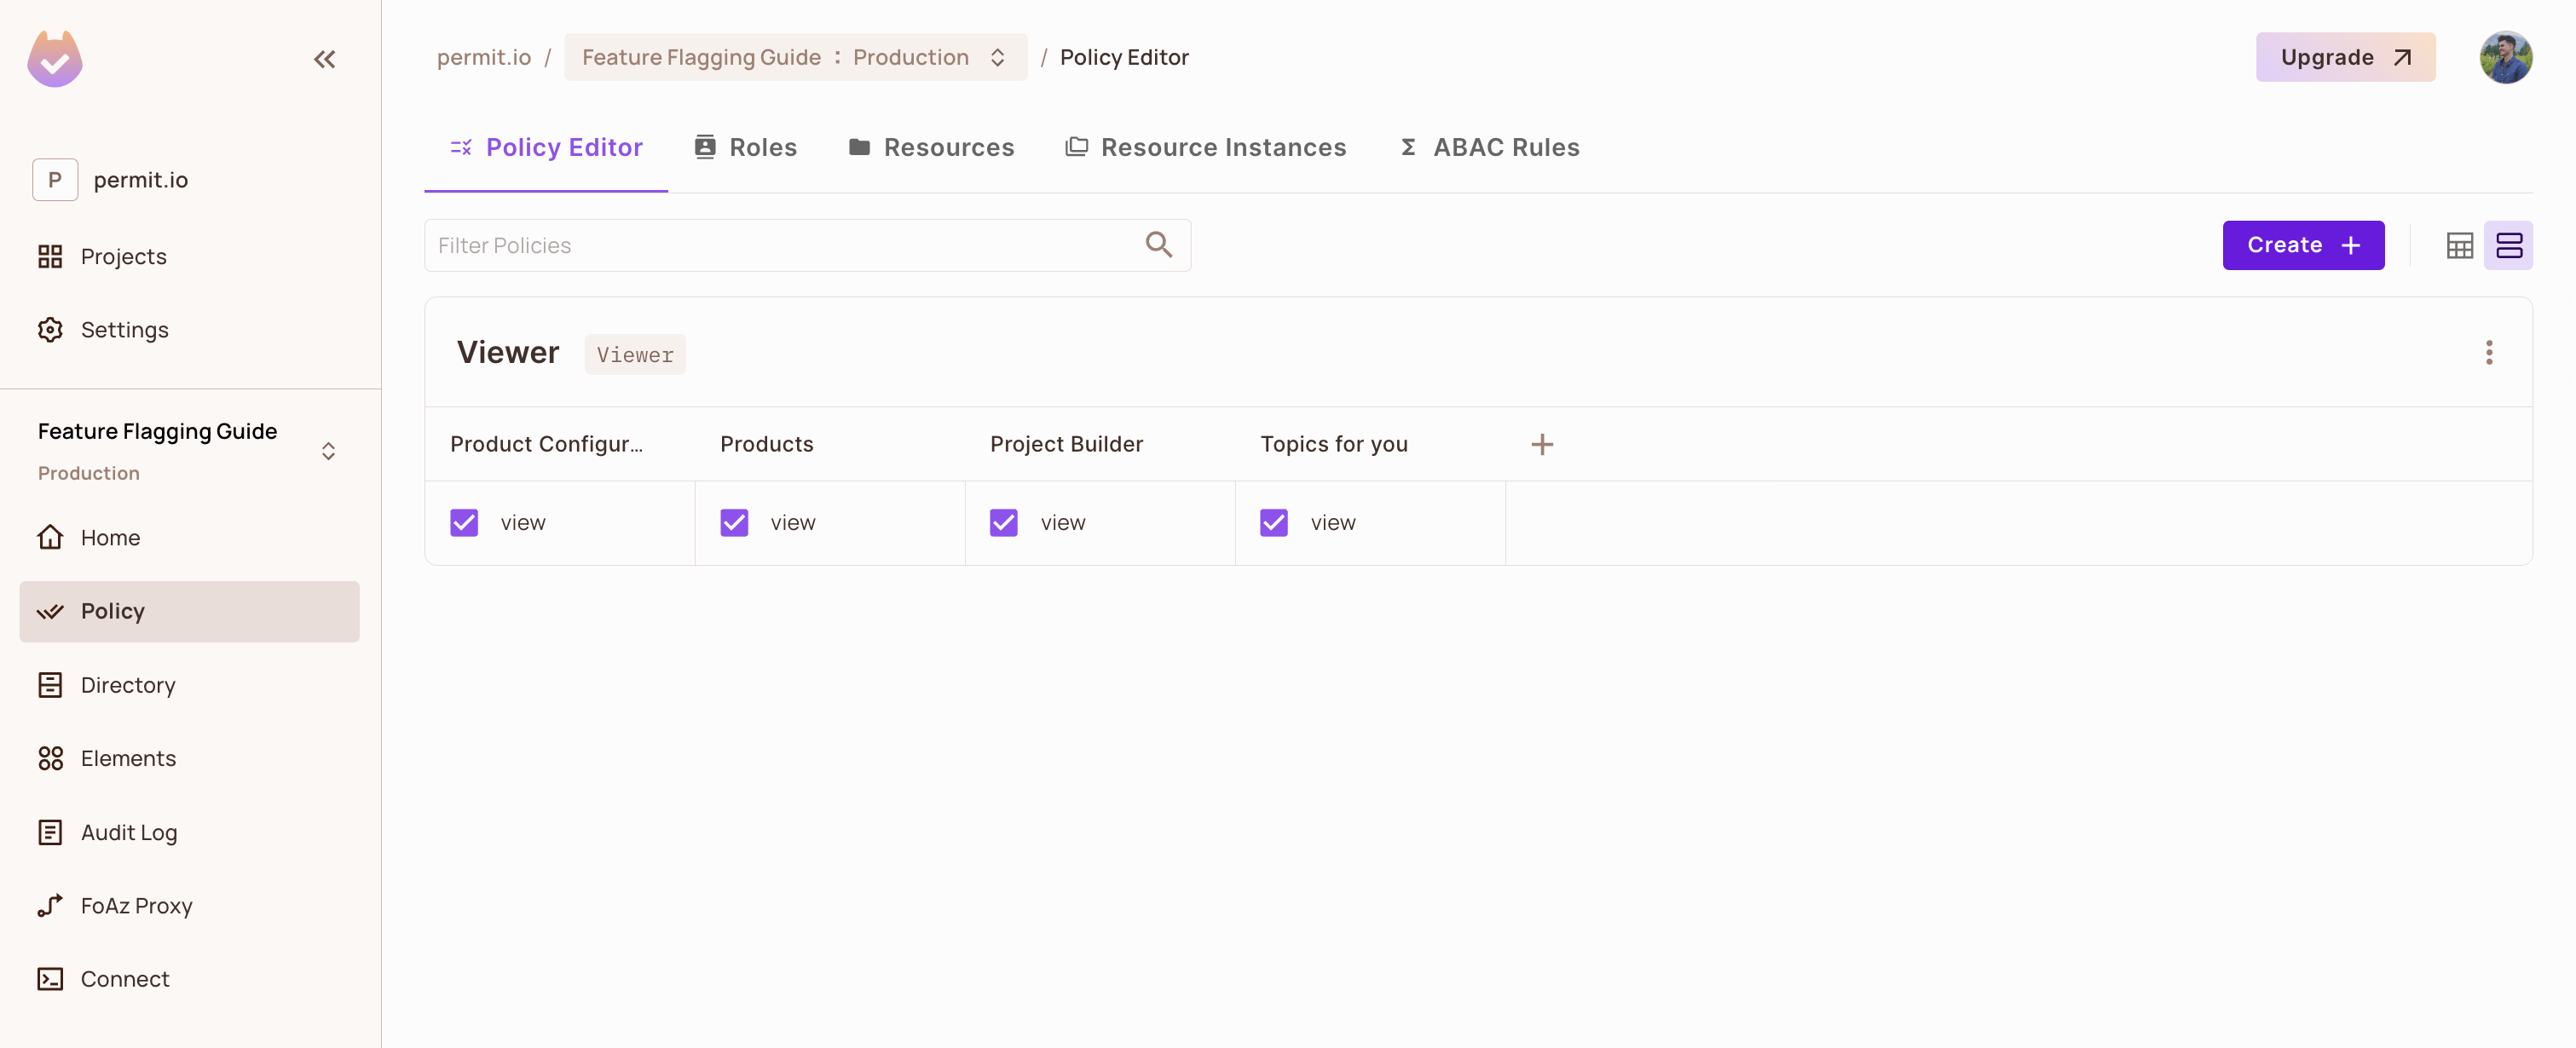This screenshot has height=1048, width=2576.
Task: Open the Viewer role options menu
Action: [x=2489, y=352]
